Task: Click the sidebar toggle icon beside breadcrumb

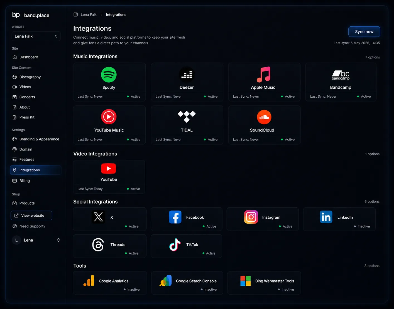Action: (76, 14)
